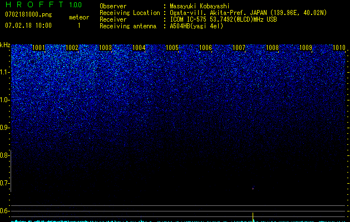The height and width of the screenshot is (222, 350).
Task: Click the Observer label
Action: [113, 6]
